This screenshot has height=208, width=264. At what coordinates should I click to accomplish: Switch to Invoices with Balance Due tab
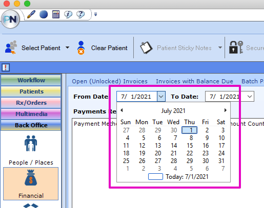coord(194,81)
